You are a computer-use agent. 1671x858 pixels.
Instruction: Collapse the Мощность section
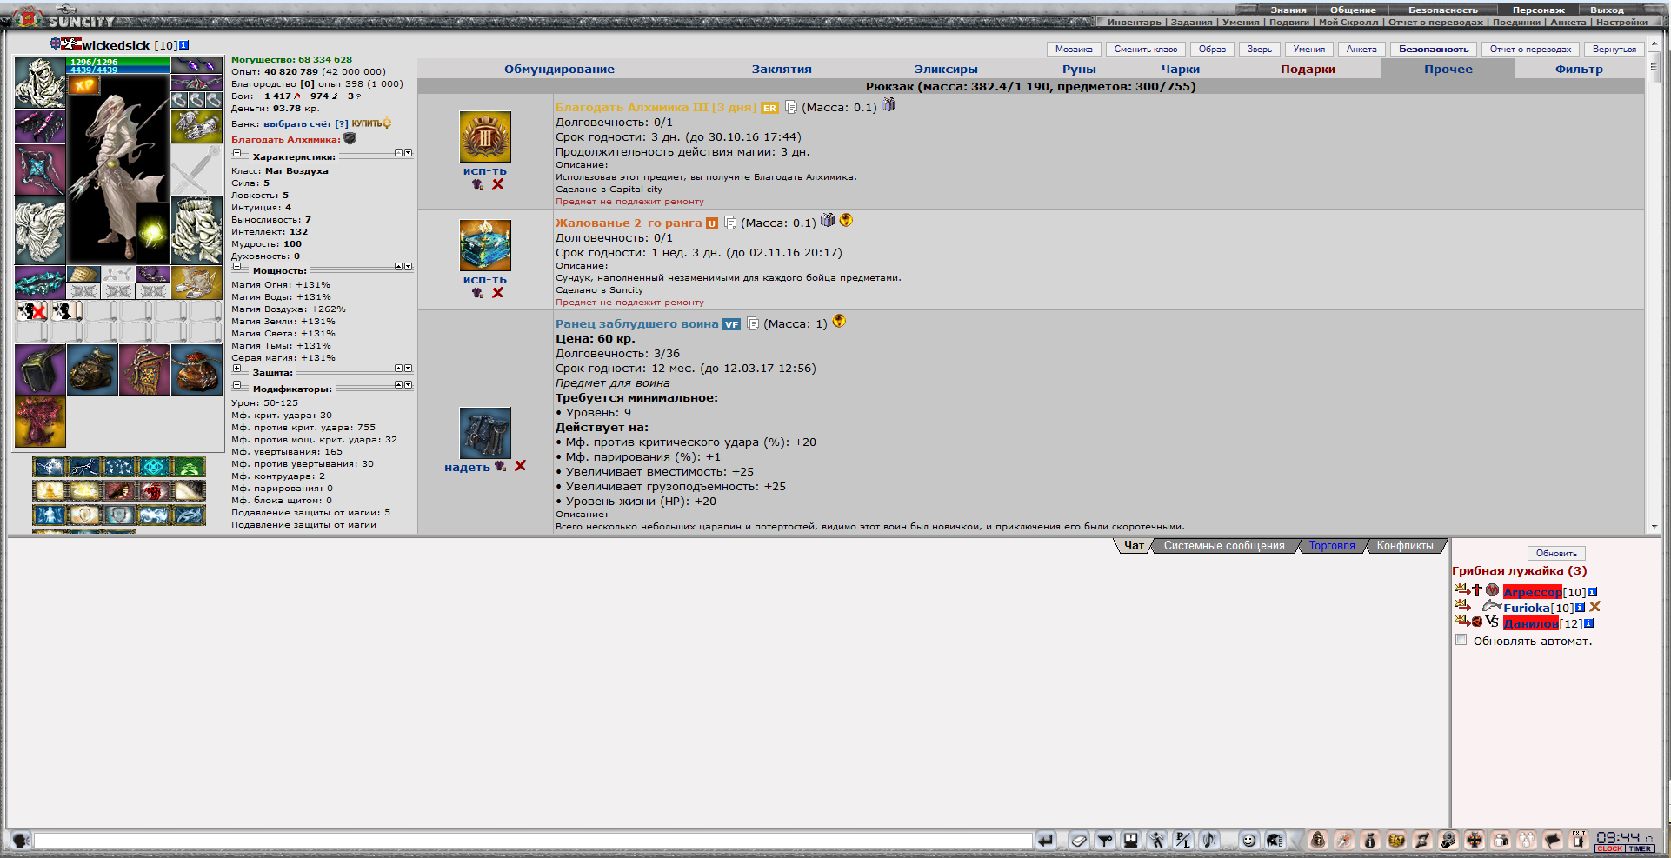pyautogui.click(x=236, y=267)
